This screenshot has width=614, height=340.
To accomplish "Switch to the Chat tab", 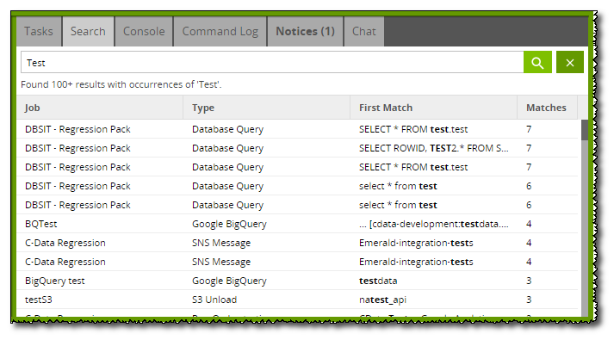I will (363, 31).
